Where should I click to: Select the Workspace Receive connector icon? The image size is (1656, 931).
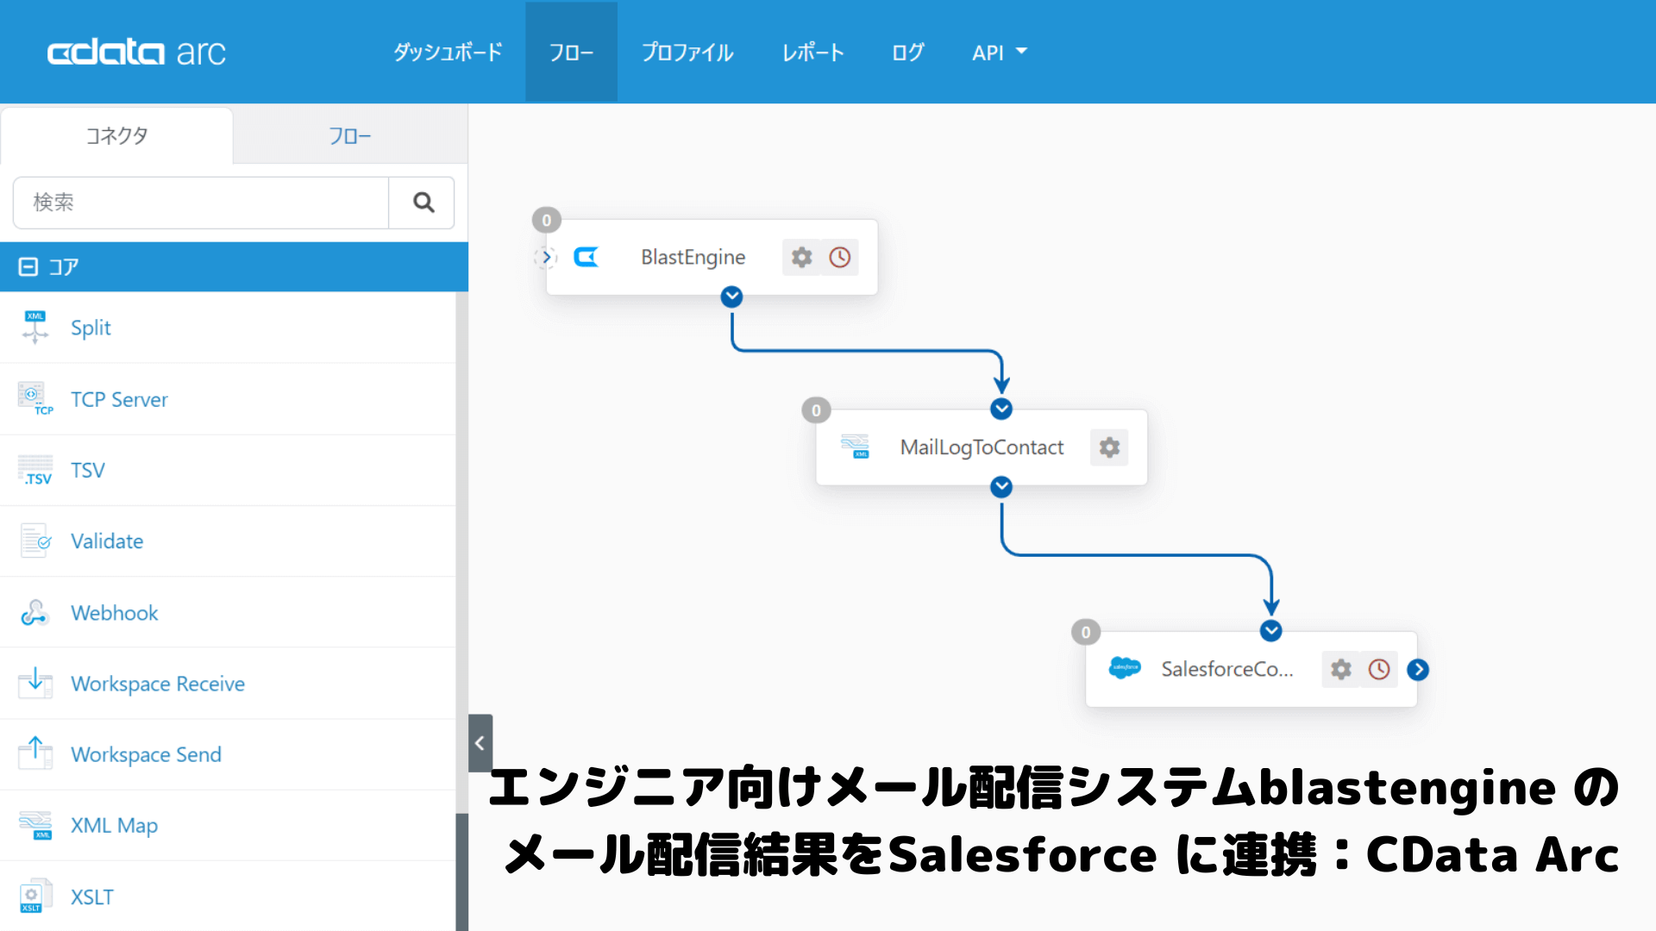(x=35, y=684)
